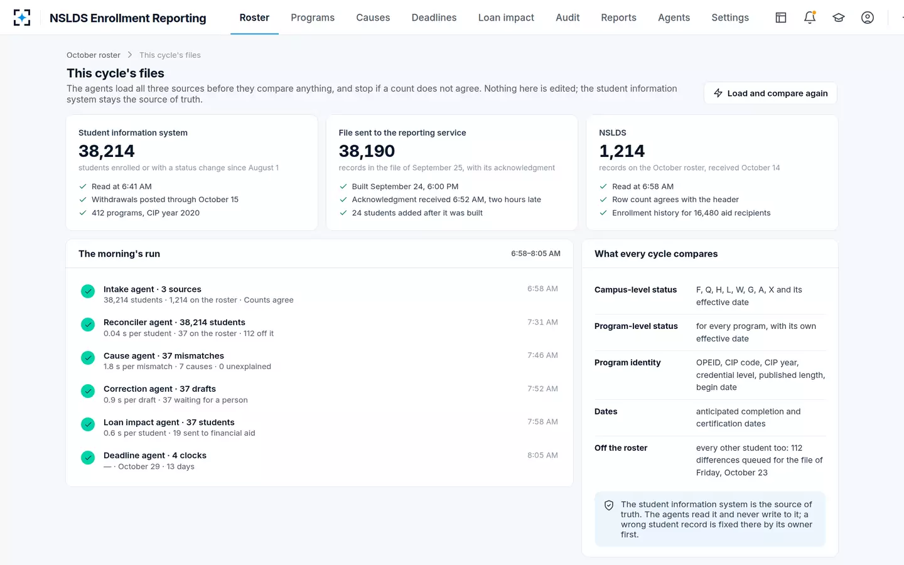Open the notifications bell
The width and height of the screenshot is (904, 565).
coord(810,18)
